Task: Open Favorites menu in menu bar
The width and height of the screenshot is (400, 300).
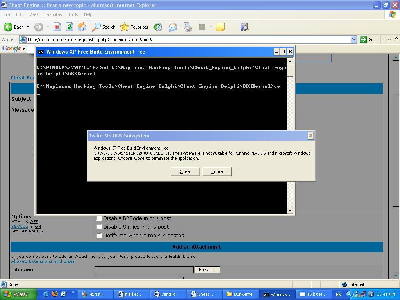Action: (x=53, y=14)
